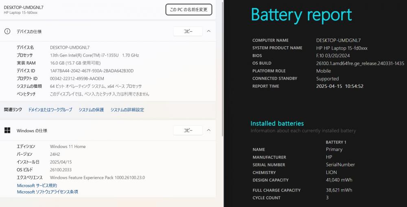Click the Battery report heading
This screenshot has width=407, height=207.
coord(301,15)
